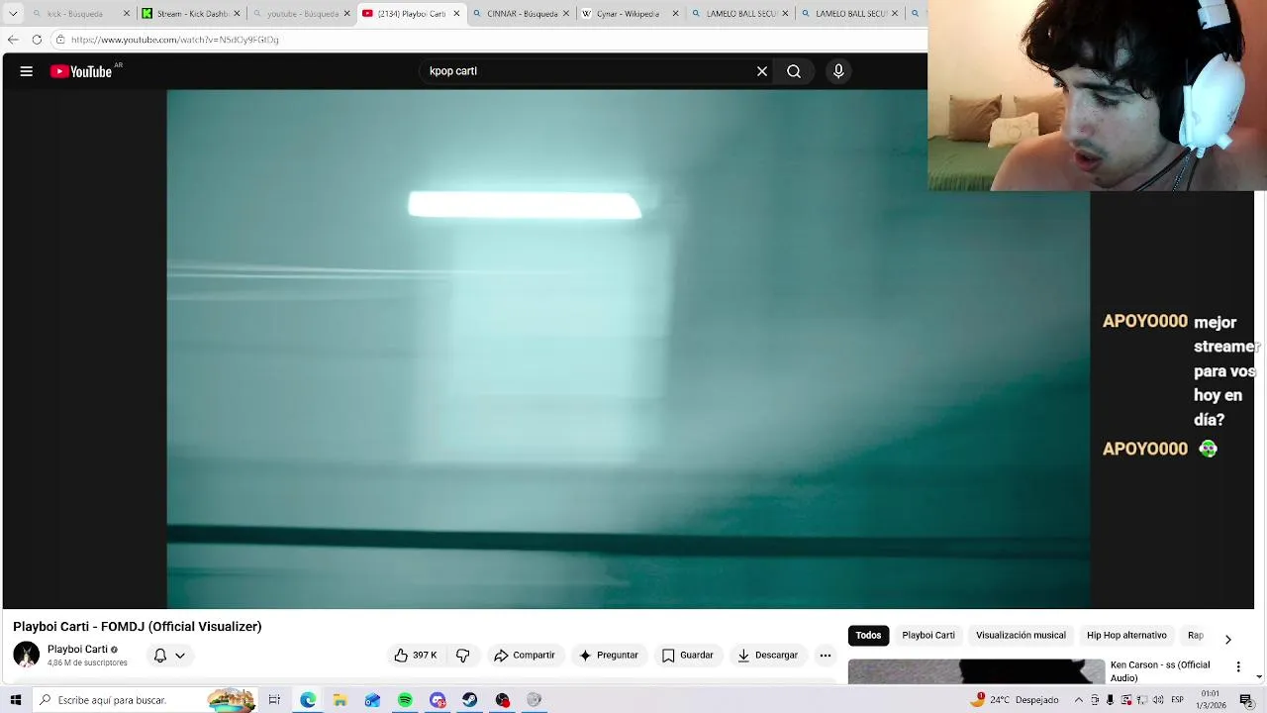This screenshot has width=1267, height=713.
Task: Toggle the notification bell for Playboi Carti
Action: point(160,656)
